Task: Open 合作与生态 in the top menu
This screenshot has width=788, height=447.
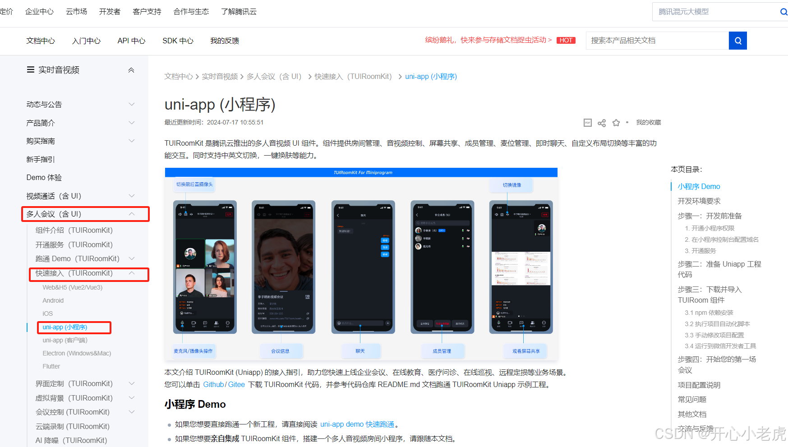Action: point(191,12)
